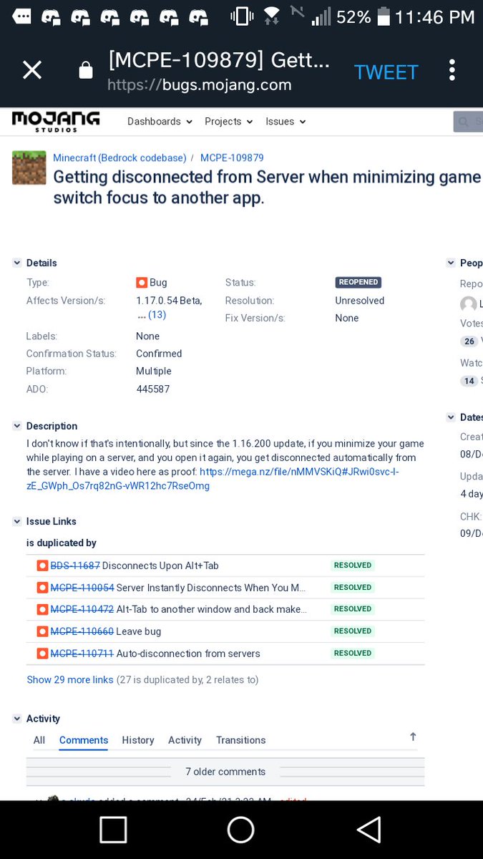The image size is (483, 859).
Task: Collapse the Activity section
Action: tap(17, 719)
